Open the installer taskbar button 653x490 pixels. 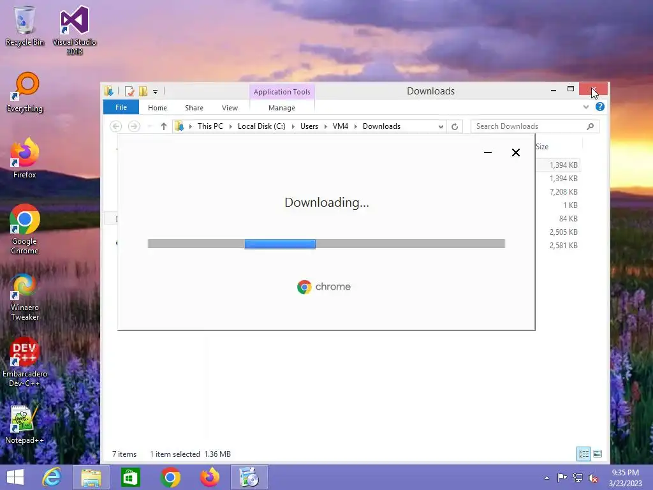[x=249, y=477]
